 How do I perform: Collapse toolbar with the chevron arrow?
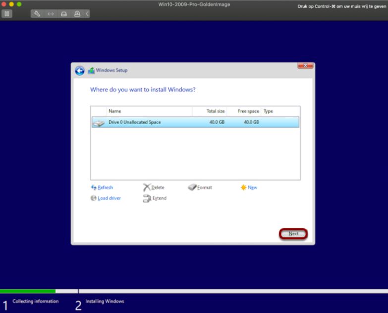pyautogui.click(x=87, y=14)
